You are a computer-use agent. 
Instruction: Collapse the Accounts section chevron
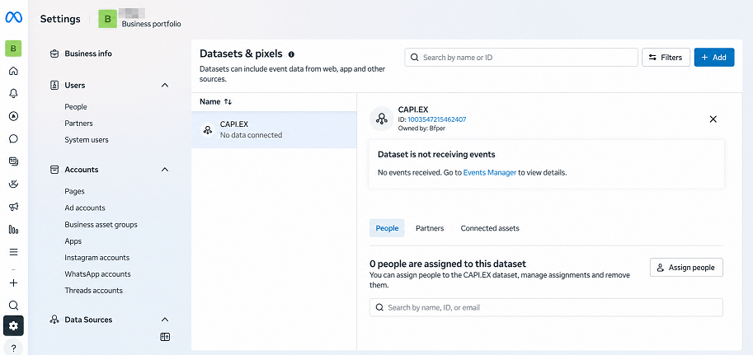click(x=165, y=170)
